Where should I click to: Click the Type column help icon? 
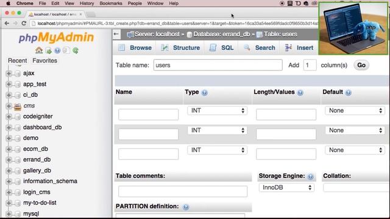point(205,92)
